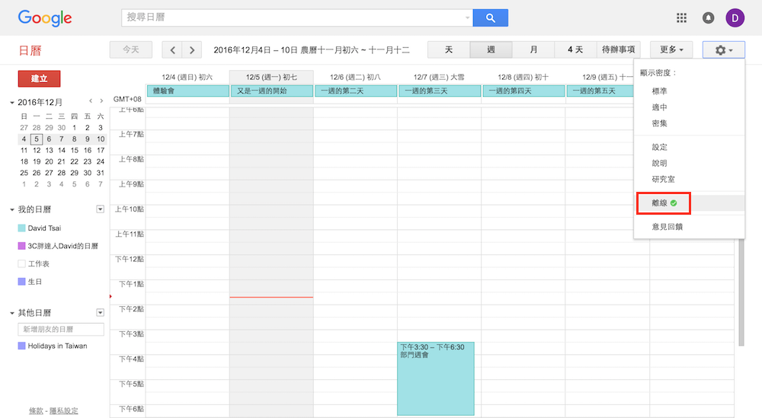Select 離線 in the settings menu

[661, 203]
